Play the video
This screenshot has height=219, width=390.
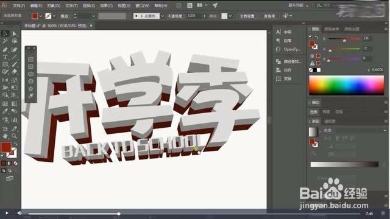tap(7, 213)
